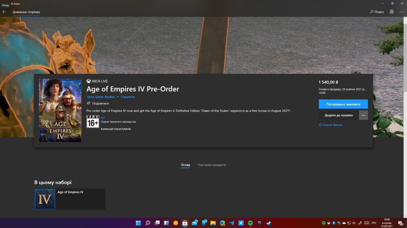The image size is (407, 228).
Task: Expand more options next to cart button
Action: point(363,115)
